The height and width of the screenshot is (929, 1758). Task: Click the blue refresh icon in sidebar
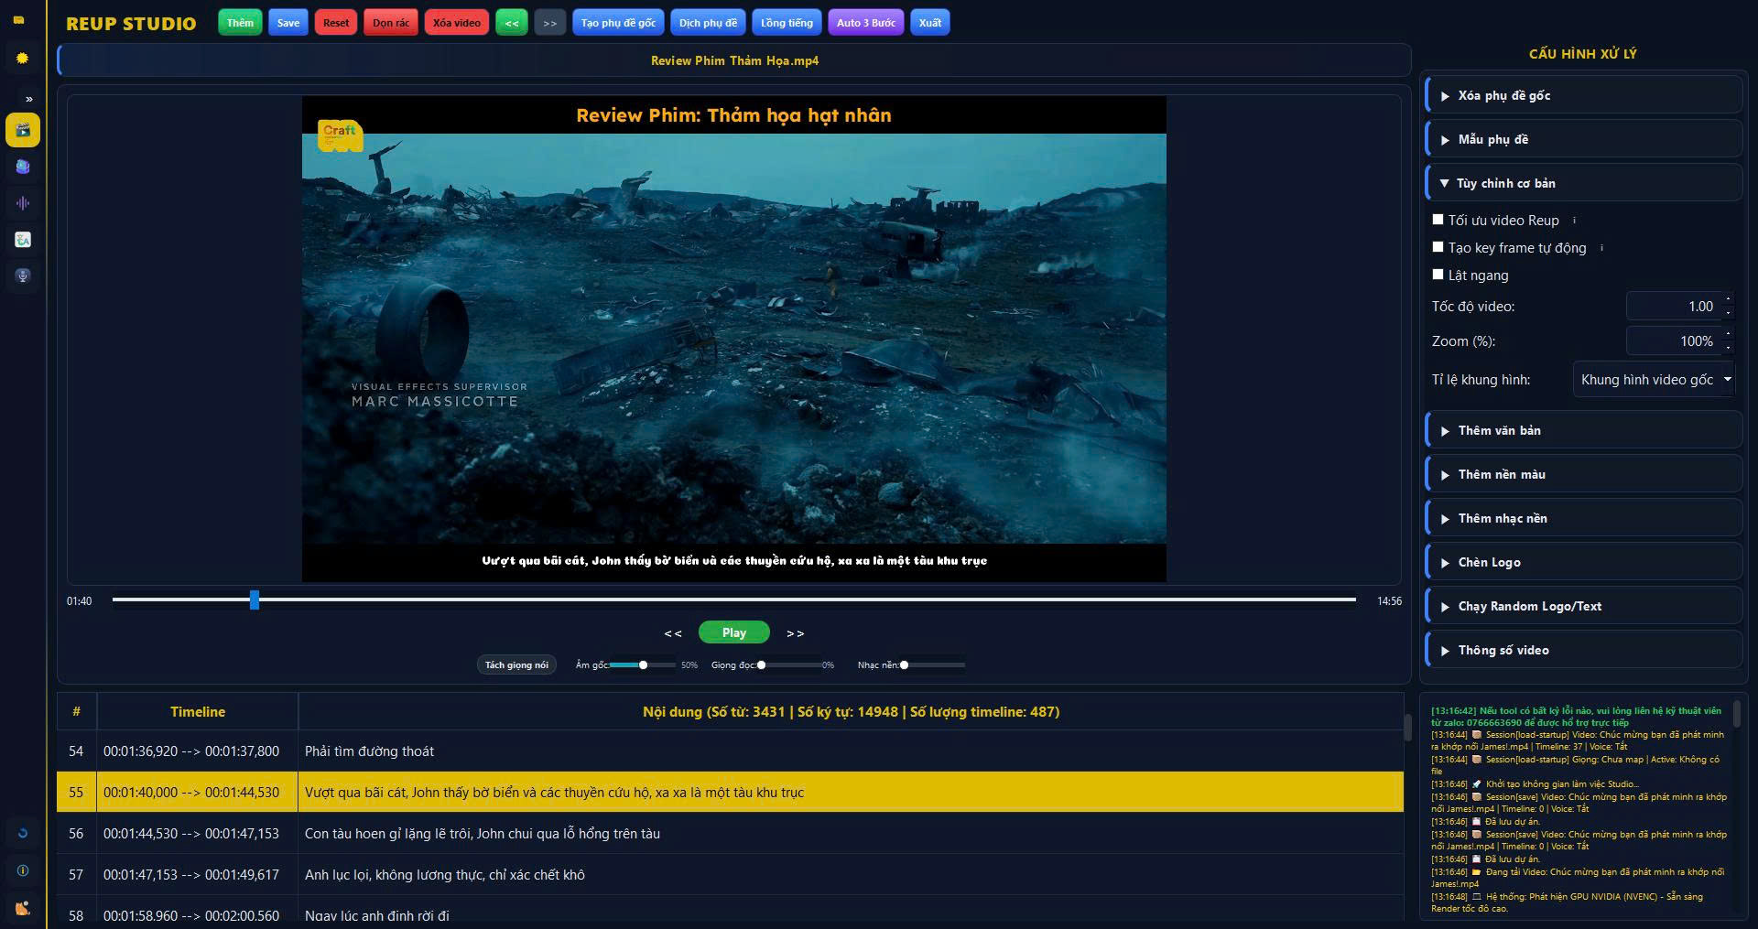tap(23, 833)
